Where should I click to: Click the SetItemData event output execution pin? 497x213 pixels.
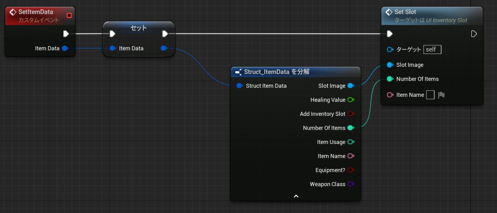66,34
